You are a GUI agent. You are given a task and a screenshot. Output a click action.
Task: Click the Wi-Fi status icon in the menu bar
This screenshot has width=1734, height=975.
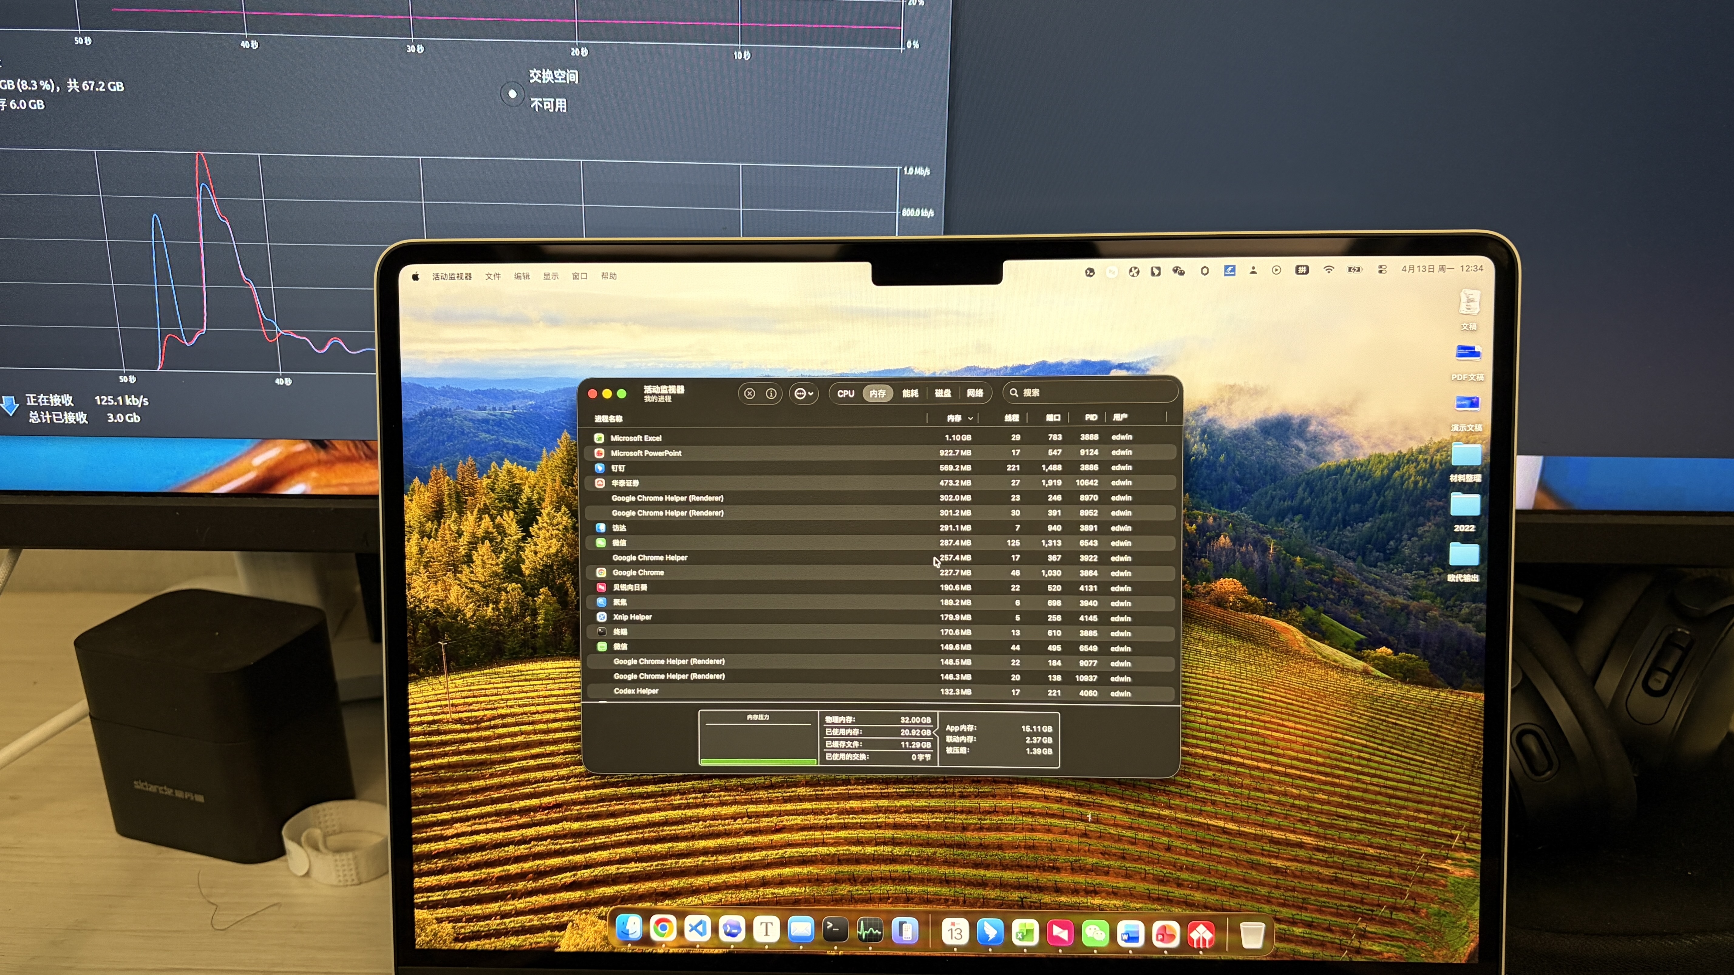pos(1328,270)
